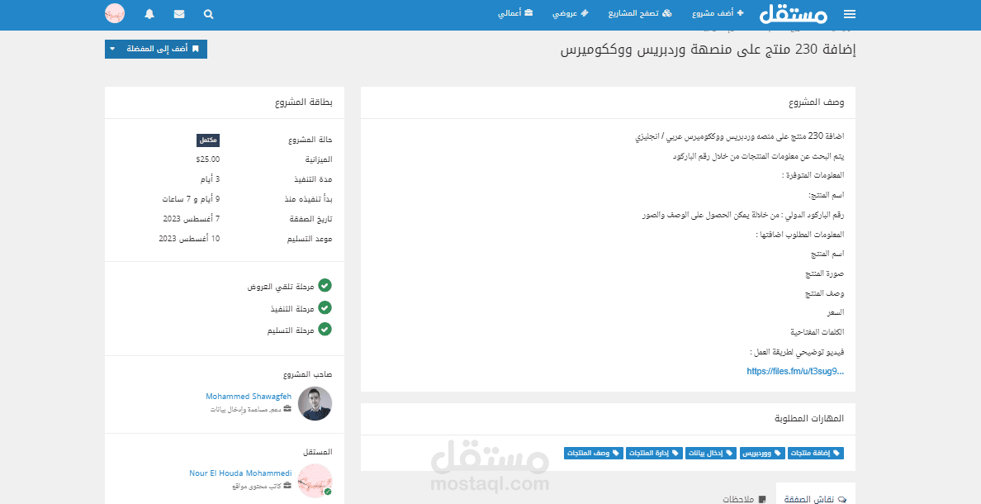Click Mohammed Shawagfeh profile photo

point(315,403)
